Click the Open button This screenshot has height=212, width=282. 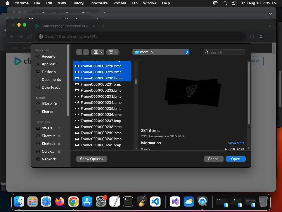(x=236, y=159)
